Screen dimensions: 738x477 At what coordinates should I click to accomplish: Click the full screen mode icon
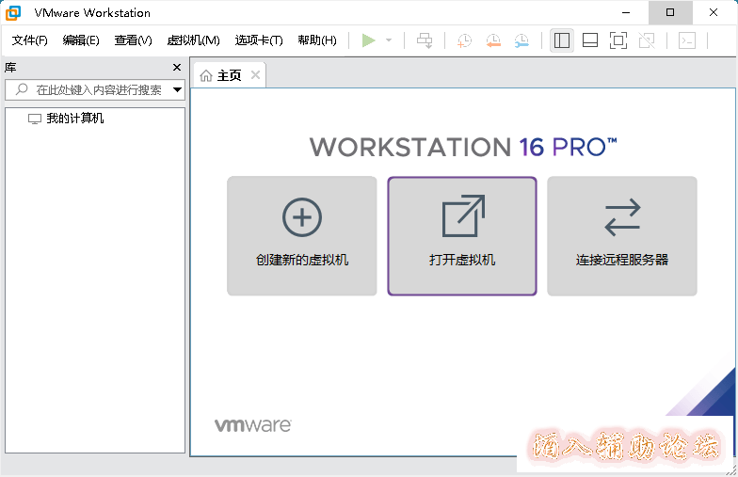618,40
